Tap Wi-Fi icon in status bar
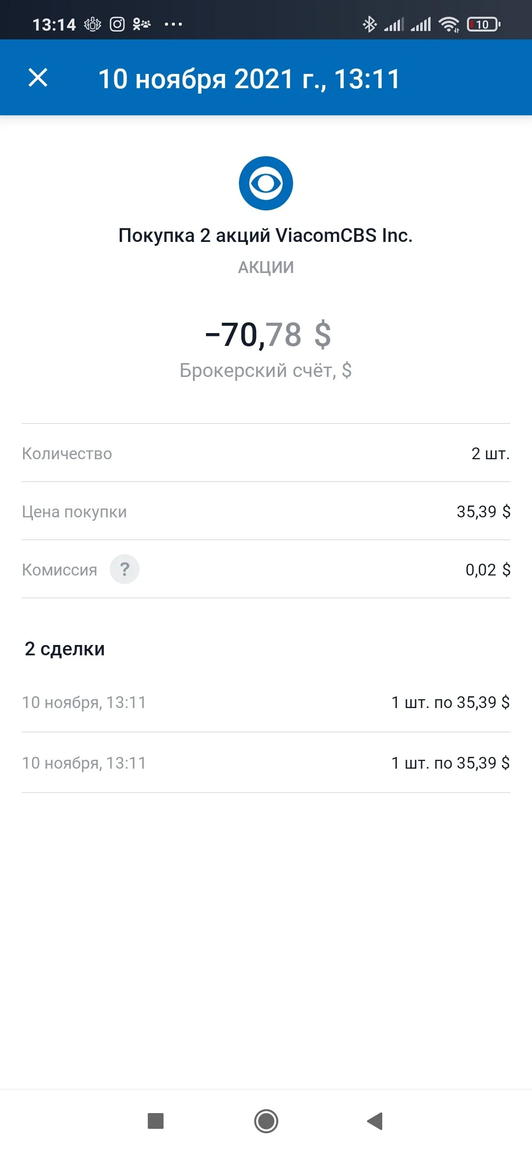532x1153 pixels. click(x=449, y=24)
